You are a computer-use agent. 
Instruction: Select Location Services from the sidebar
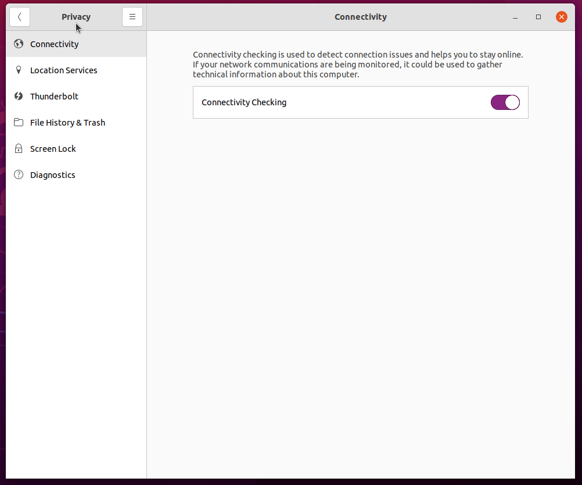pyautogui.click(x=63, y=70)
